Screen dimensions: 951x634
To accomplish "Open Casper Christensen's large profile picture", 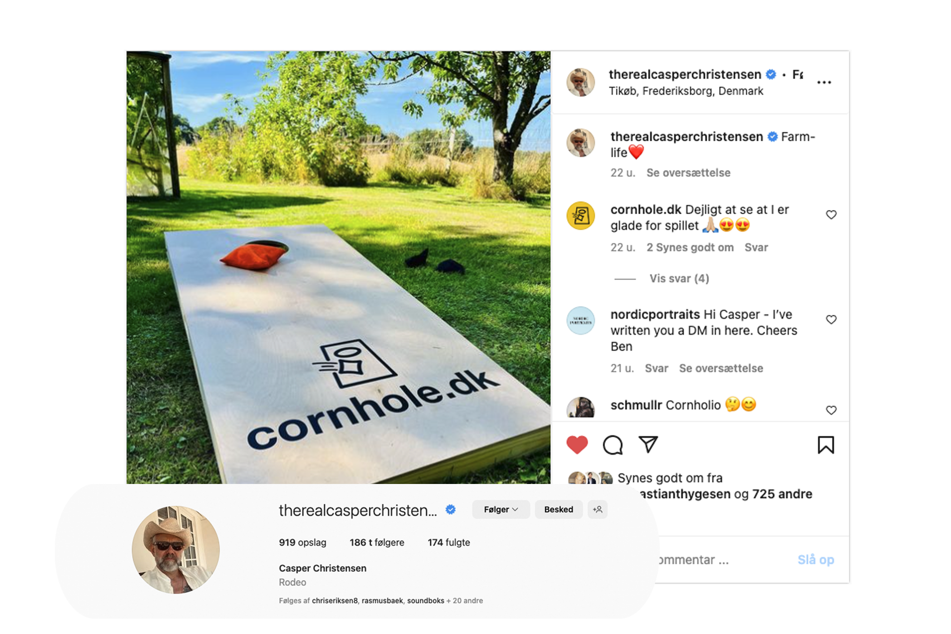I will pos(176,549).
